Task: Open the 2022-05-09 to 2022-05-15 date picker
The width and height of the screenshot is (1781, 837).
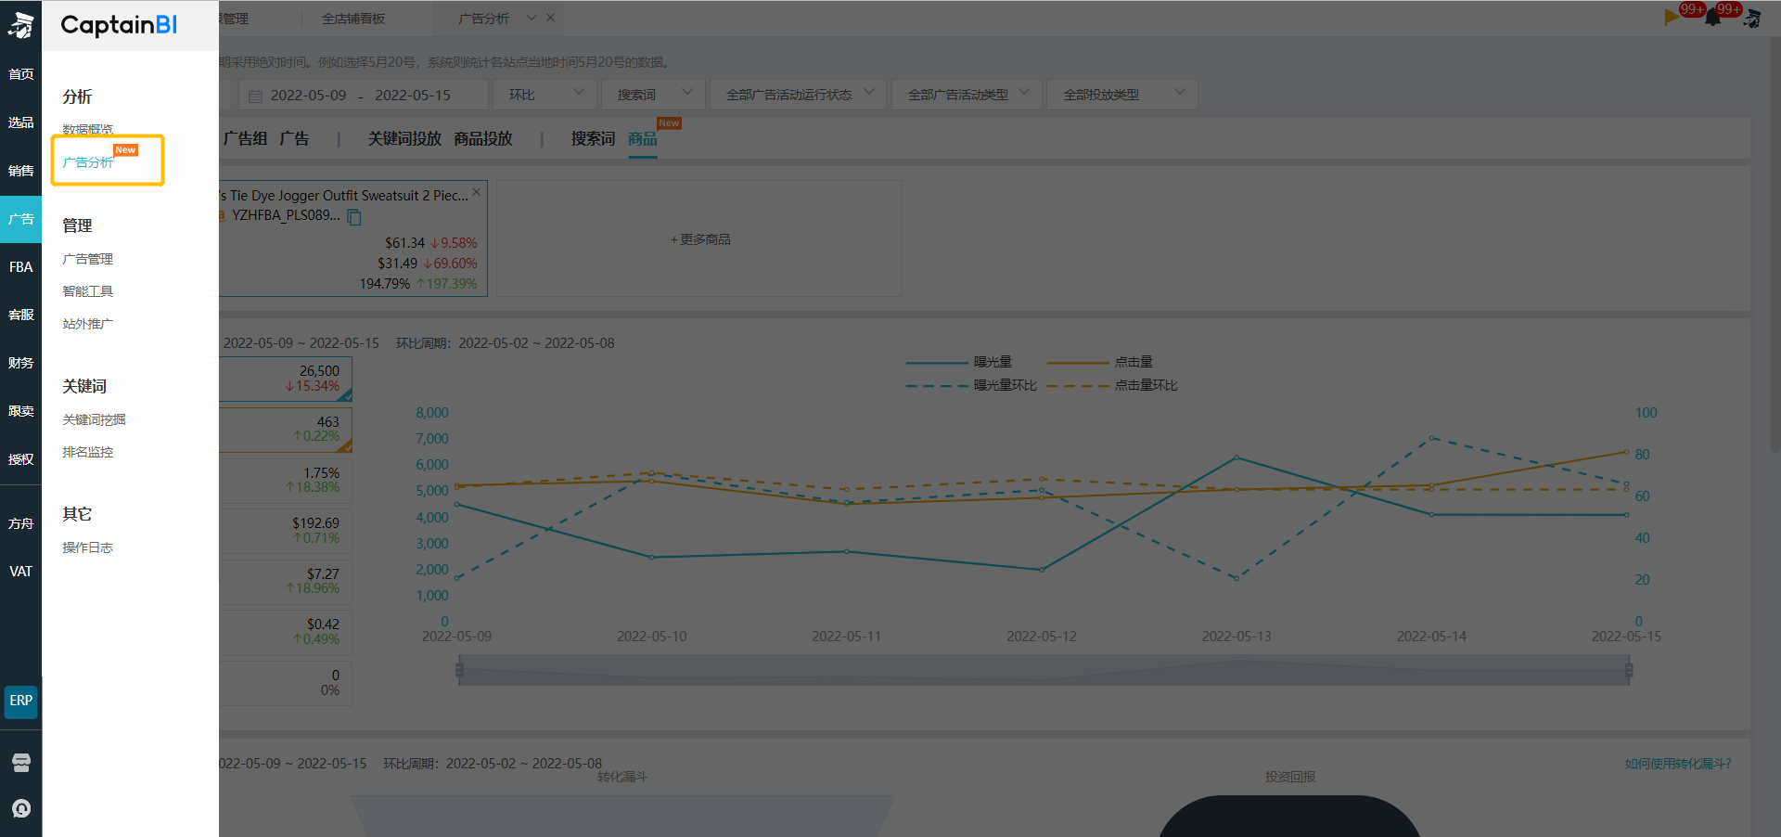Action: [x=364, y=95]
